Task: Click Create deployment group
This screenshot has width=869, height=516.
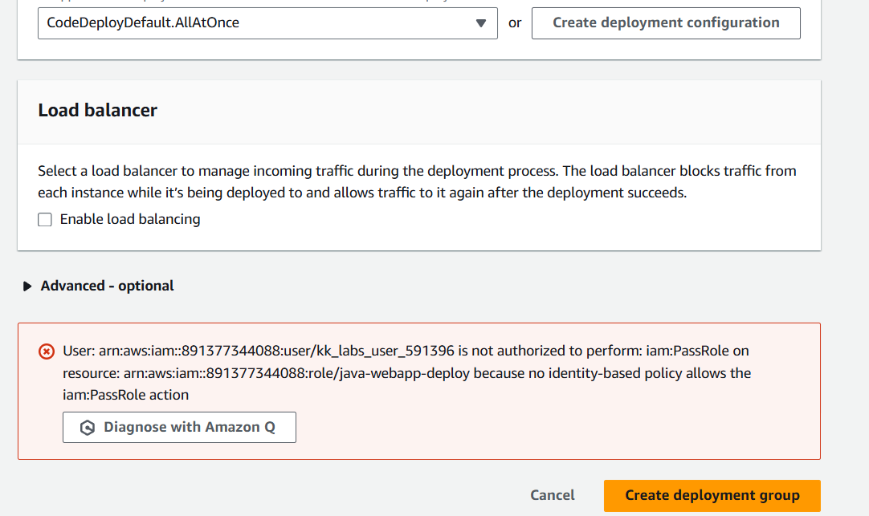Action: 712,495
